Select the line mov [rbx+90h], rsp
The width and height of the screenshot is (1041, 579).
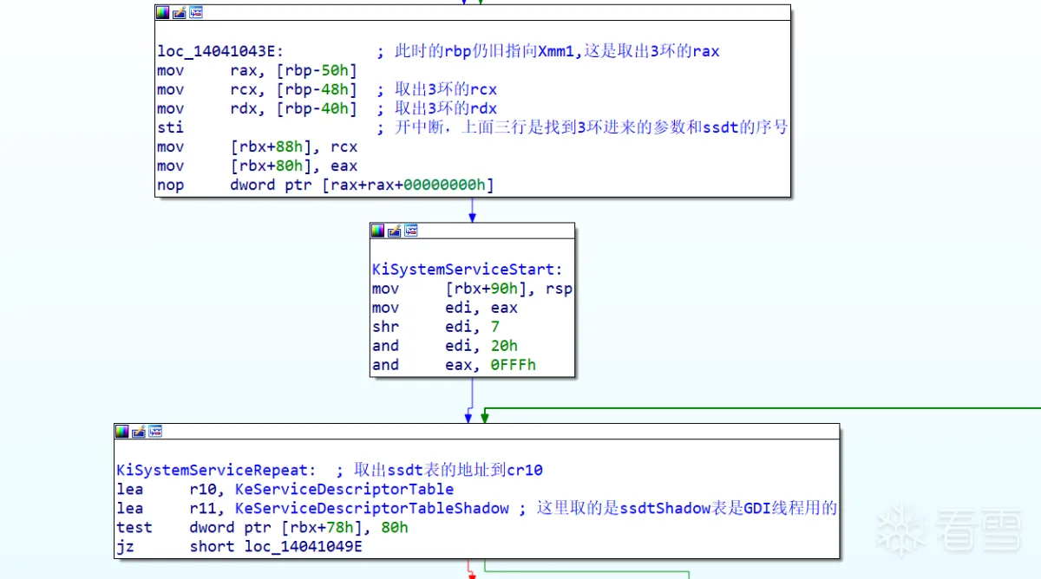pyautogui.click(x=472, y=289)
